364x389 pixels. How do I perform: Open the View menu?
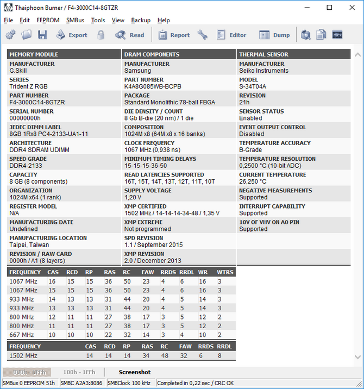tap(118, 20)
